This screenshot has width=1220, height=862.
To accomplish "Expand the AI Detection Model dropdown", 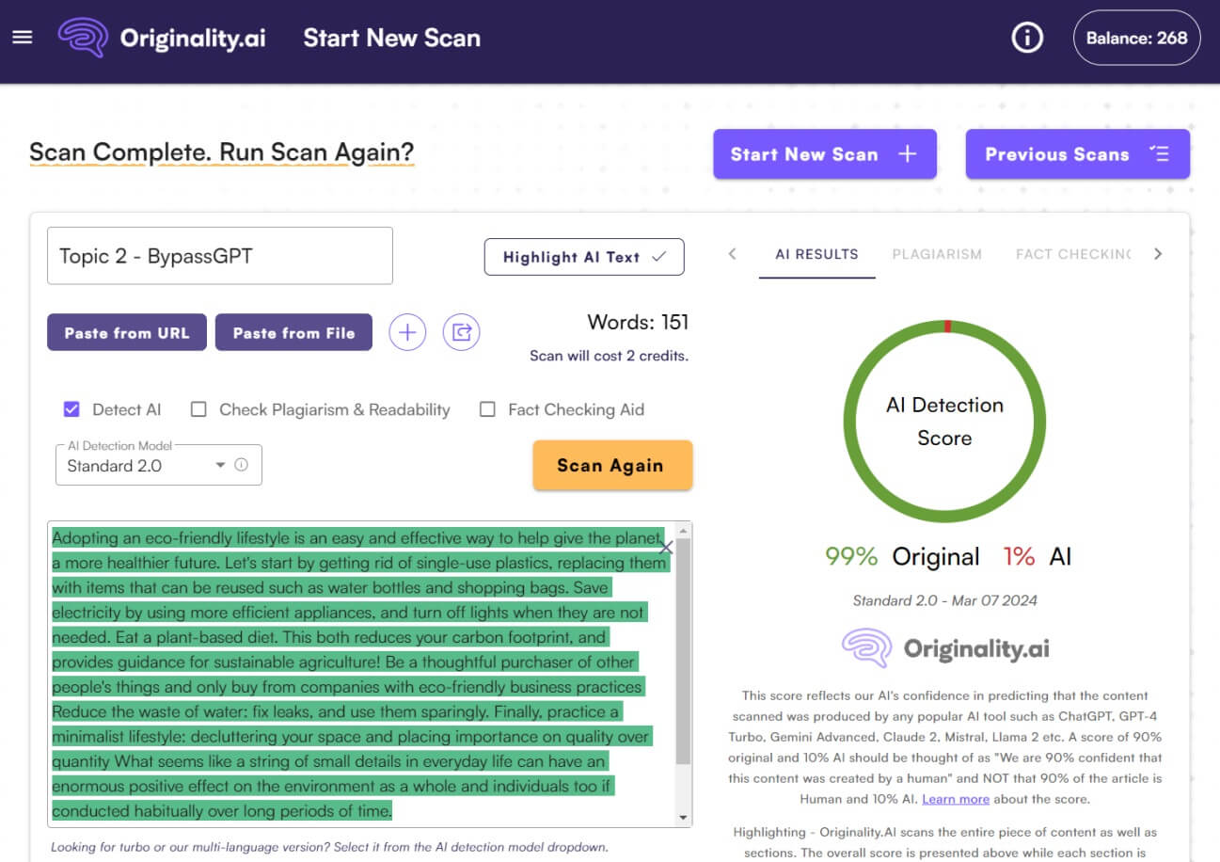I will click(x=220, y=466).
